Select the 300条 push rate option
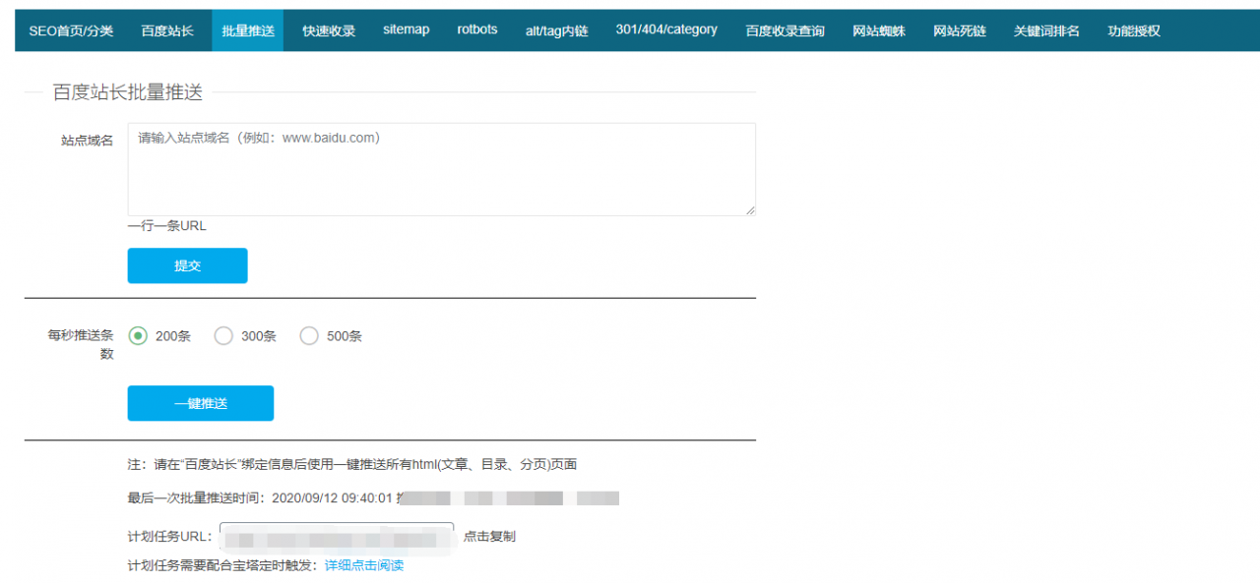1260x583 pixels. click(223, 335)
